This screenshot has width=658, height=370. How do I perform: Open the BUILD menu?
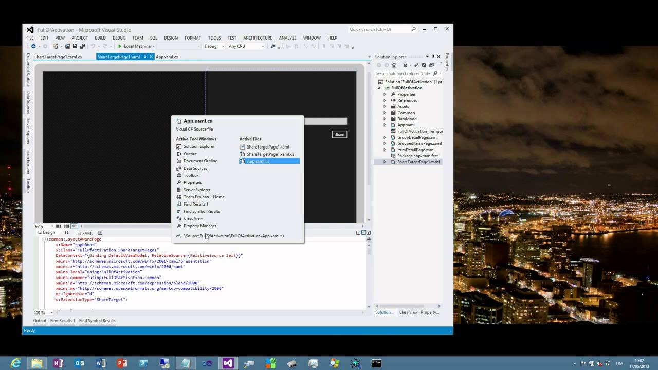[x=100, y=38]
